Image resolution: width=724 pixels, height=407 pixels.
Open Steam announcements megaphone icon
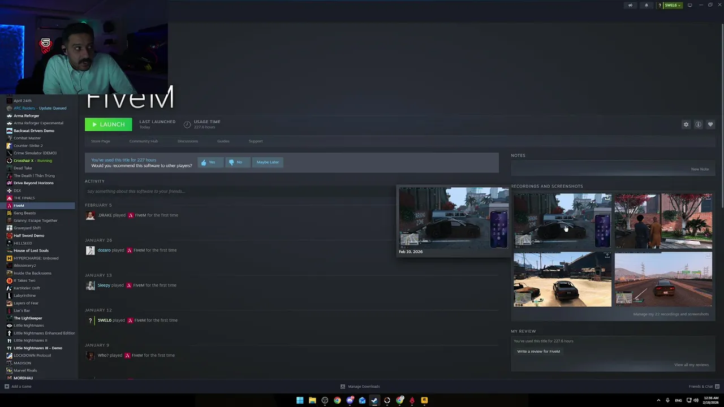(630, 5)
